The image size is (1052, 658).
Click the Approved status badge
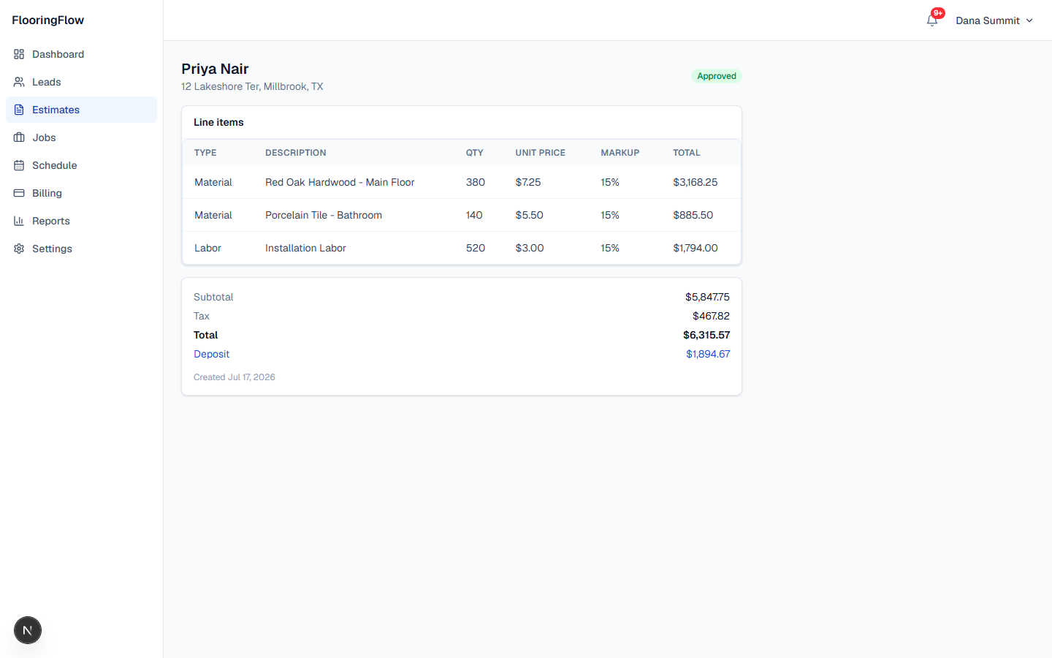717,76
